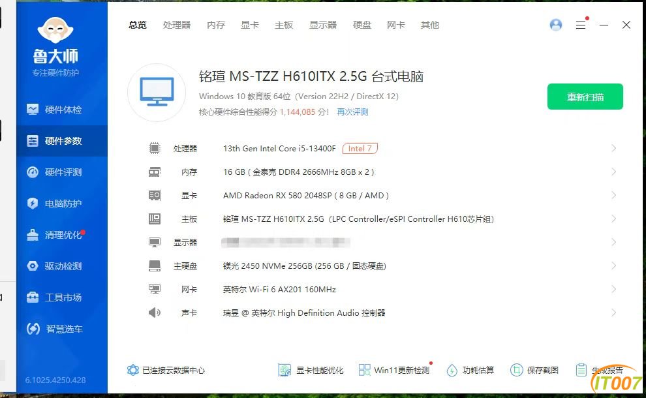
Task: Open 清理优化 in the sidebar
Action: pyautogui.click(x=62, y=235)
